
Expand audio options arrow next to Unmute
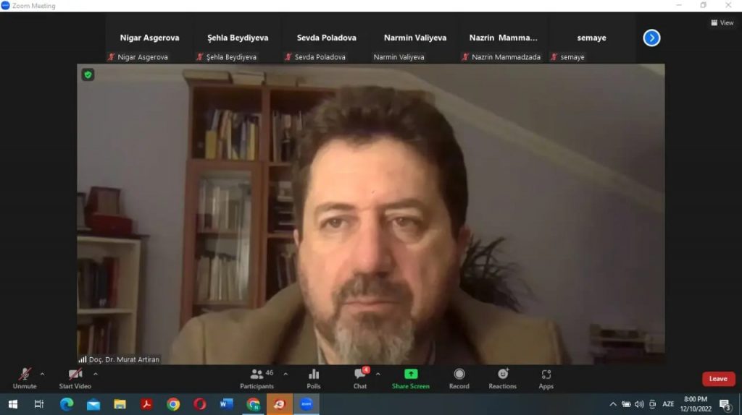(x=42, y=374)
